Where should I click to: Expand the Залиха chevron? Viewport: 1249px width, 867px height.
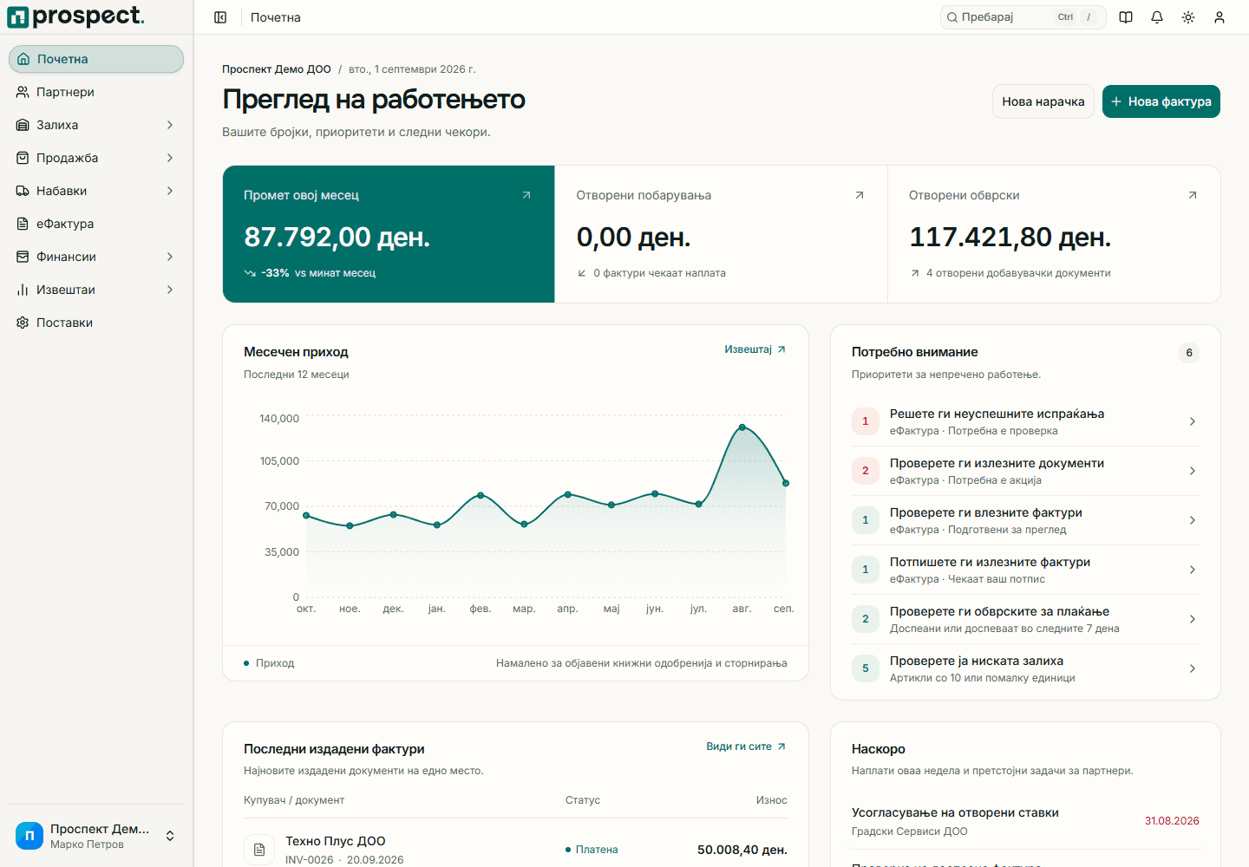(x=170, y=125)
